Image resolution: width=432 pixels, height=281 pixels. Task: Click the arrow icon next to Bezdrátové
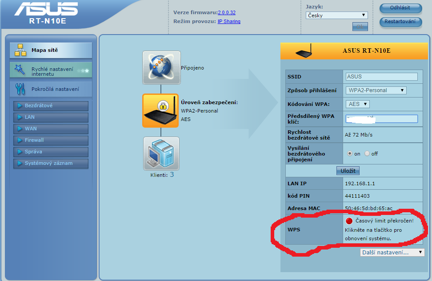click(20, 105)
